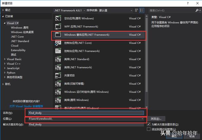Collapse the Visual C# tree node
Viewport: 202px width, 140px height.
point(5,23)
